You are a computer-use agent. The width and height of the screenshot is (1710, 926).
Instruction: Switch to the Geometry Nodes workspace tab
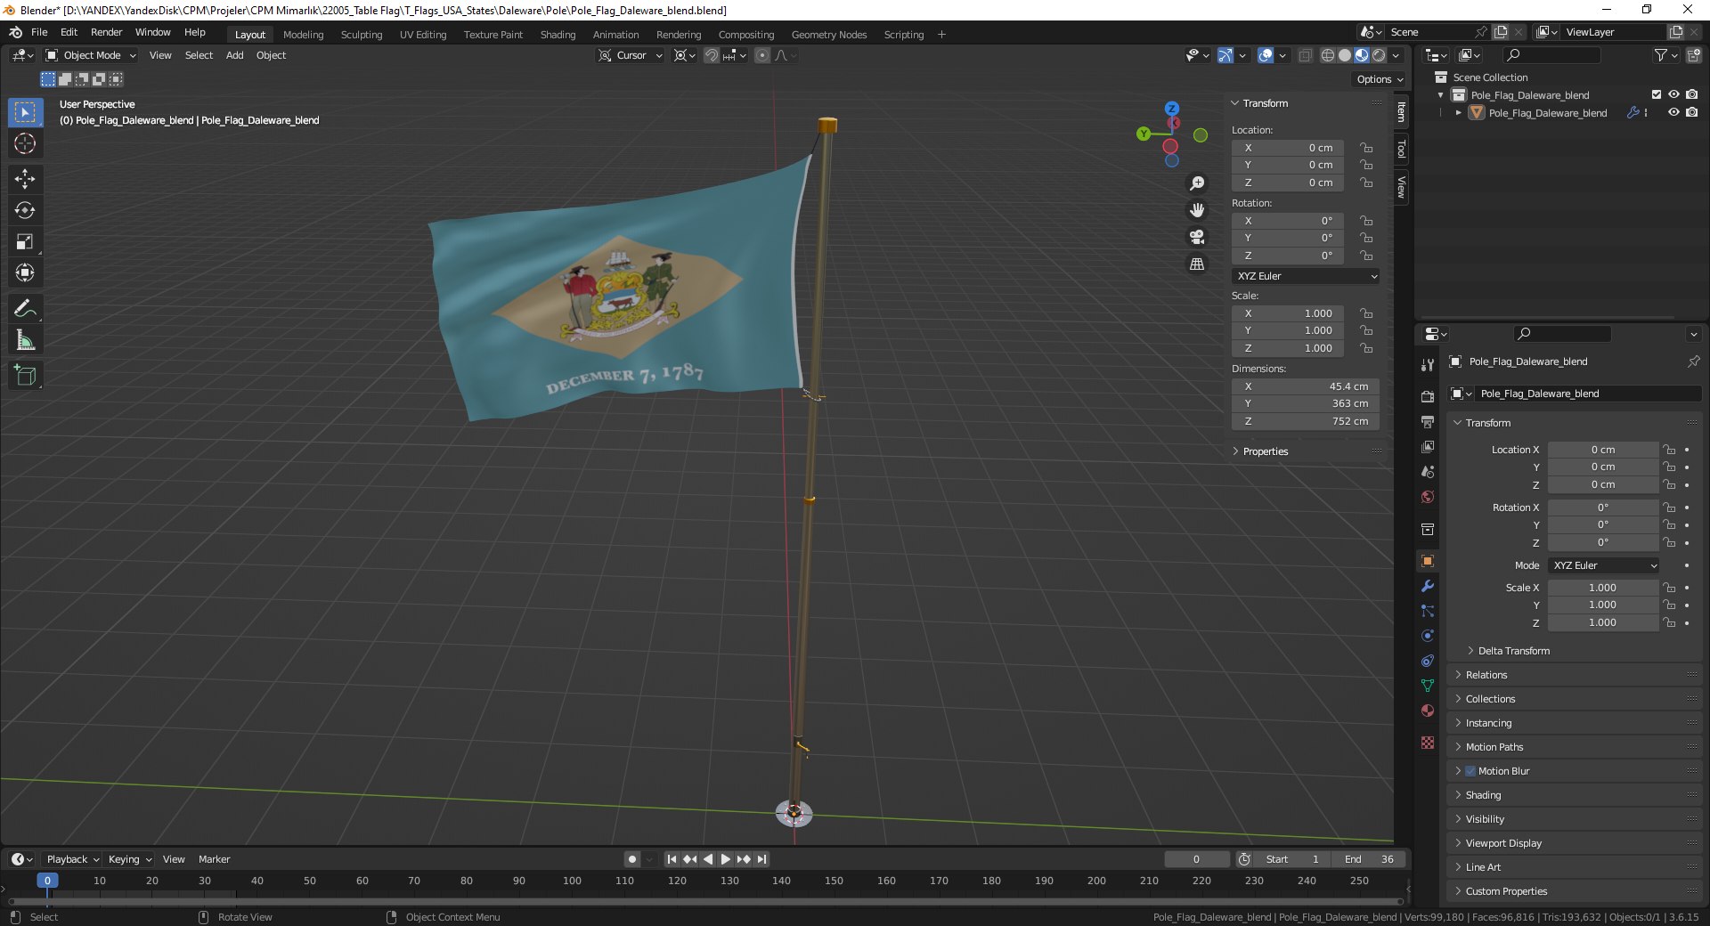[828, 35]
